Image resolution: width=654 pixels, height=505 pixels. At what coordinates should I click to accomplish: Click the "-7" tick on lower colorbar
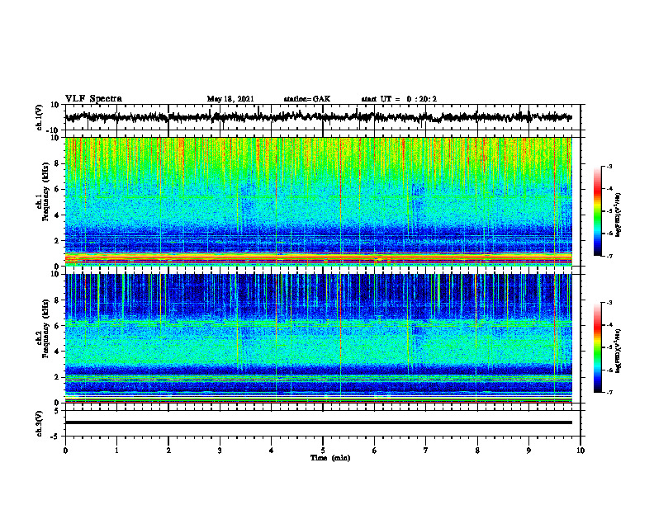click(609, 392)
